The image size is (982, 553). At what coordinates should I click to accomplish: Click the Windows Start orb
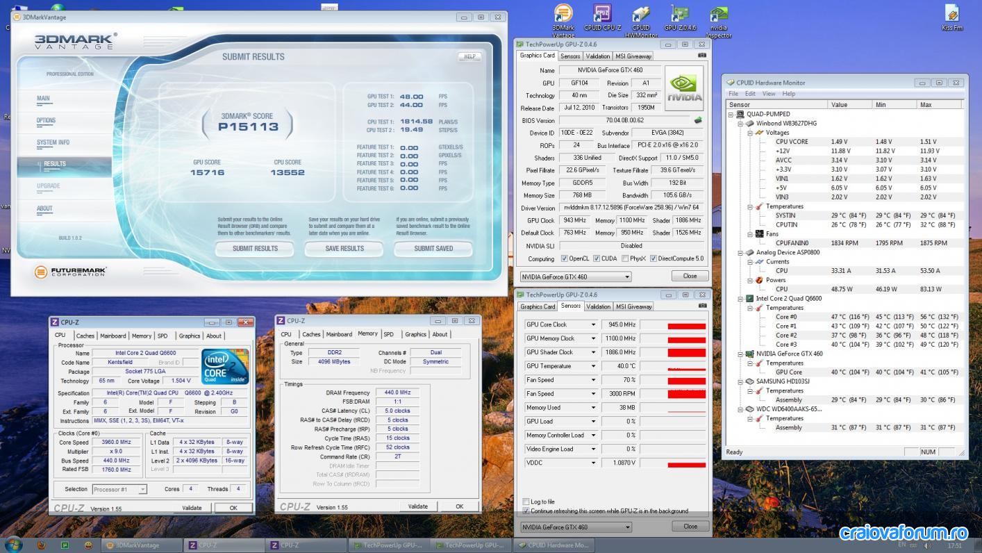(14, 545)
